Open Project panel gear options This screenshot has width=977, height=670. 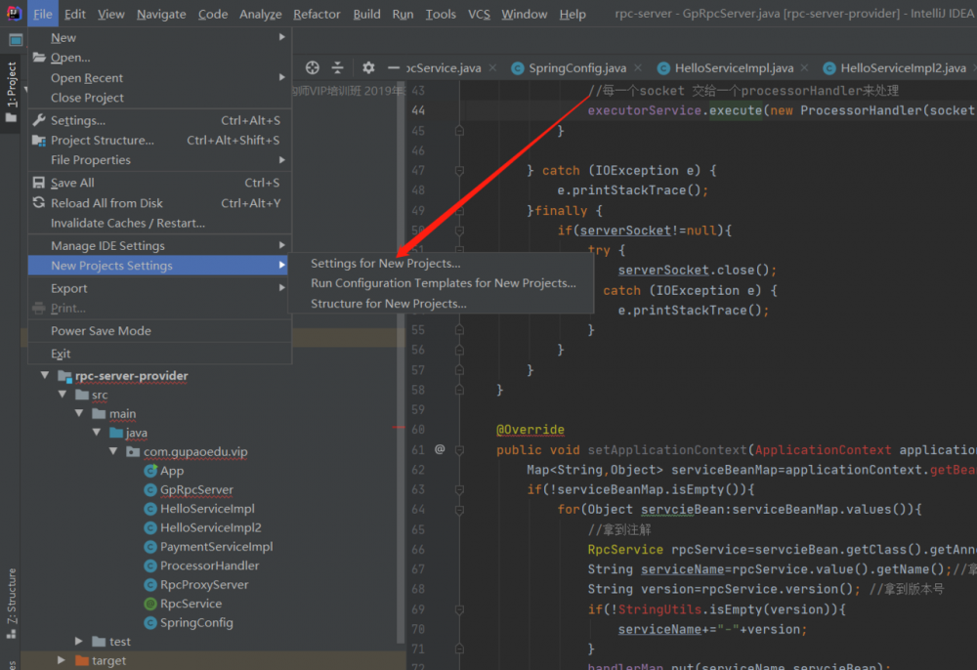click(368, 67)
